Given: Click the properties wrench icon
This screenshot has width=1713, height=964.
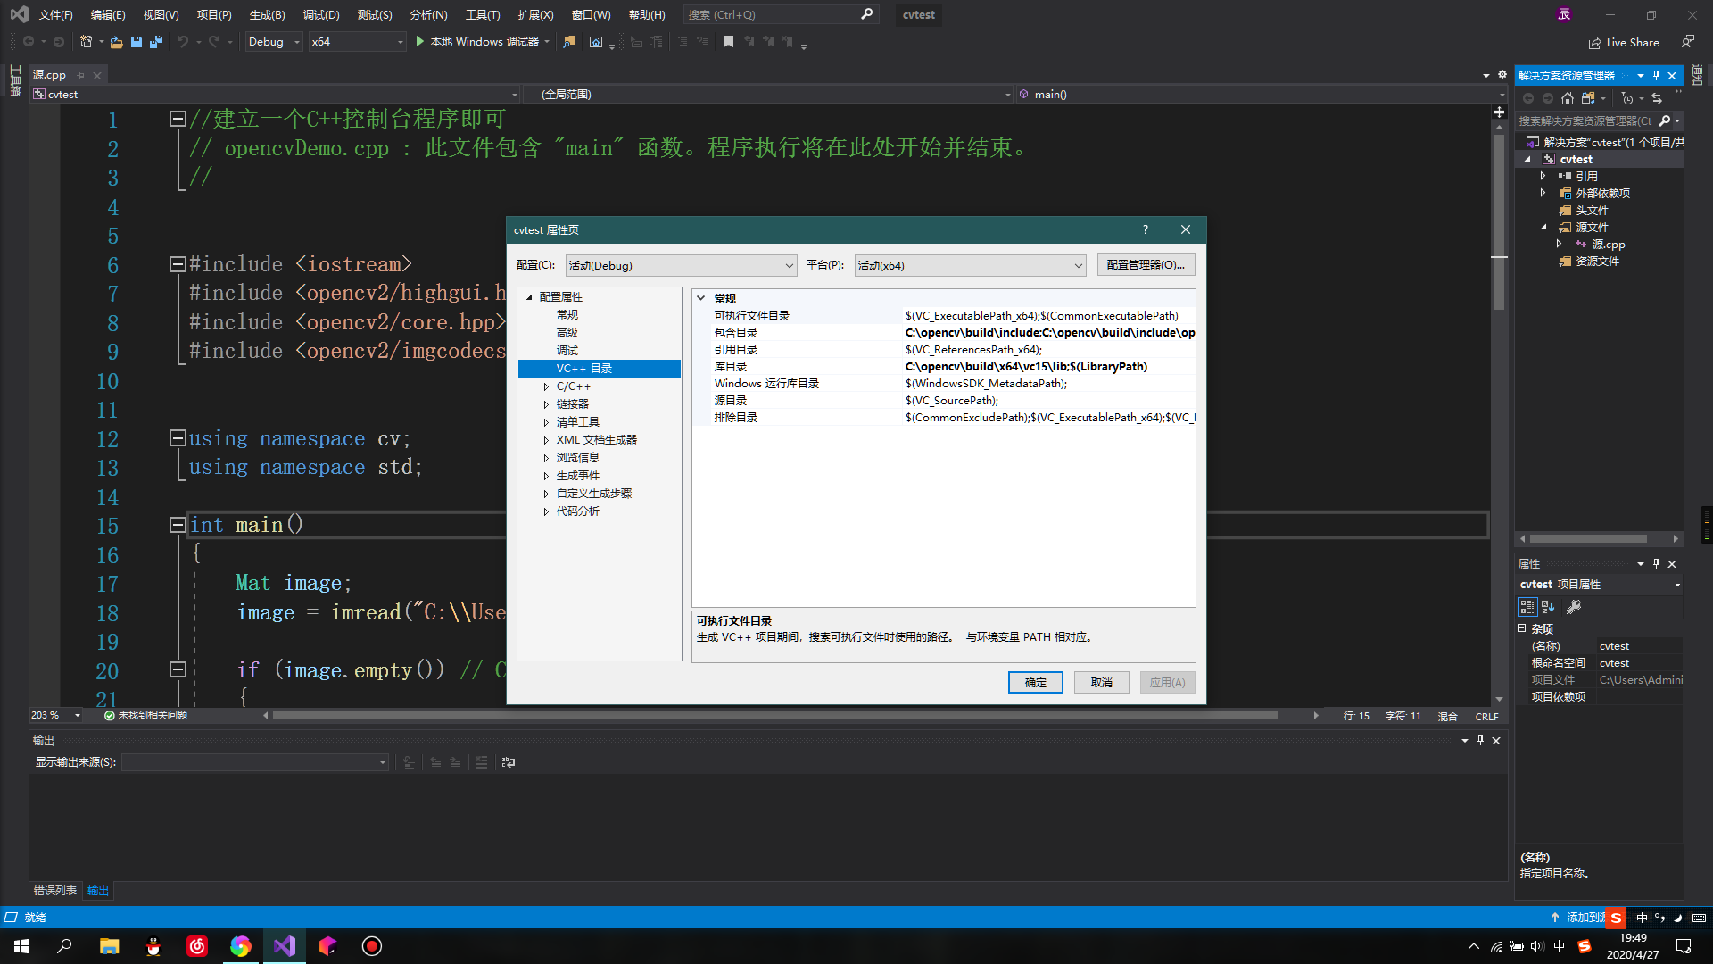Looking at the screenshot, I should point(1574,607).
